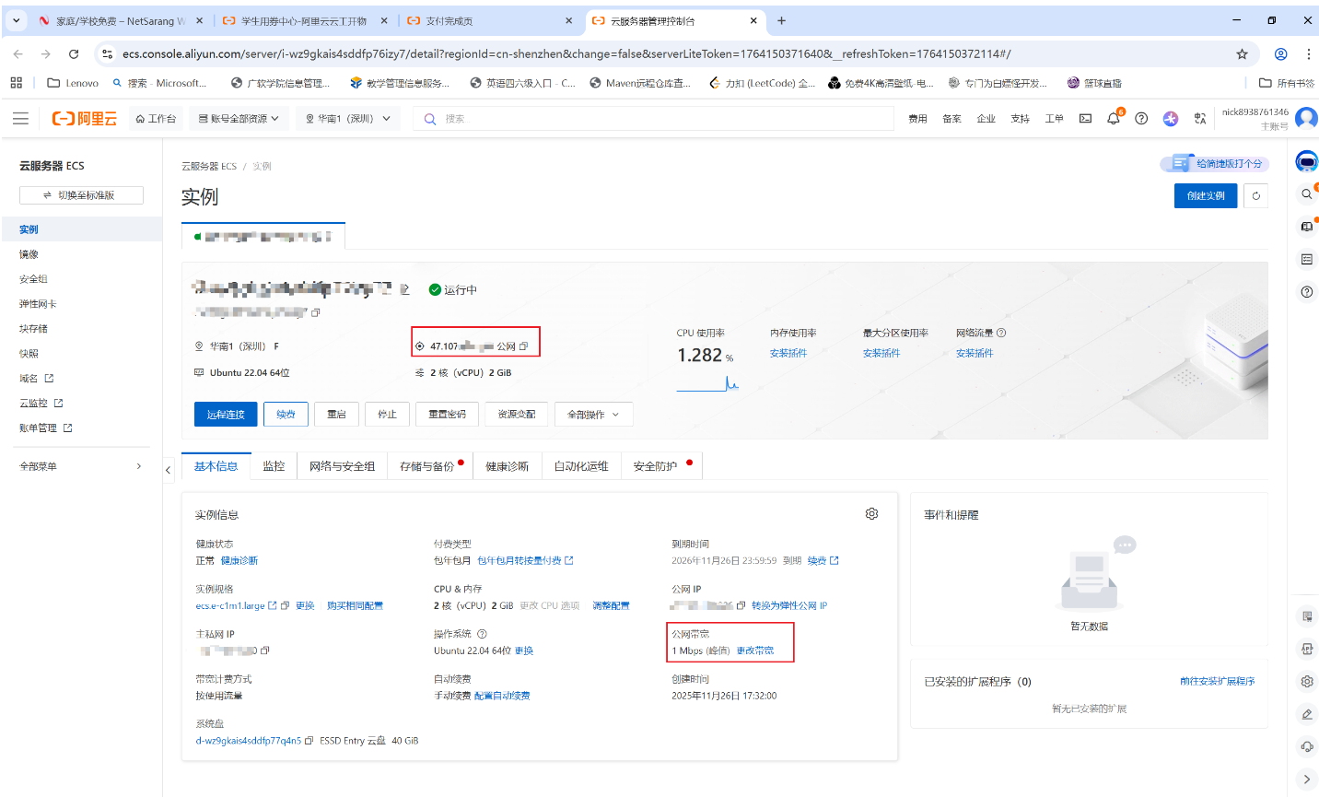Viewport: 1319px width, 797px height.
Task: Expand 全部菜单 in the sidebar
Action: (81, 466)
